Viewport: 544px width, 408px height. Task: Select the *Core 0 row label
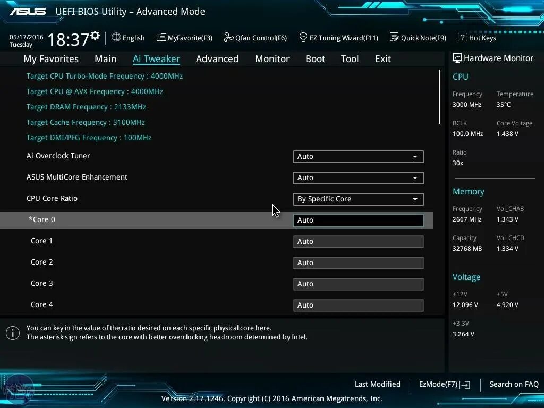41,219
